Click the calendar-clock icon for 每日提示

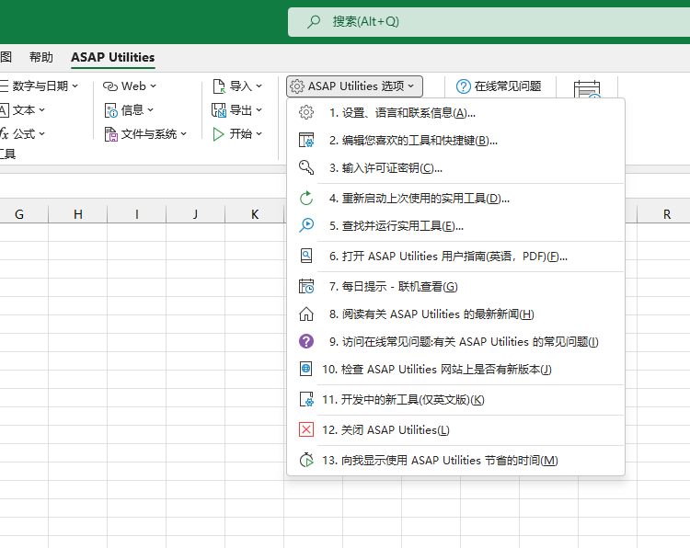(306, 286)
